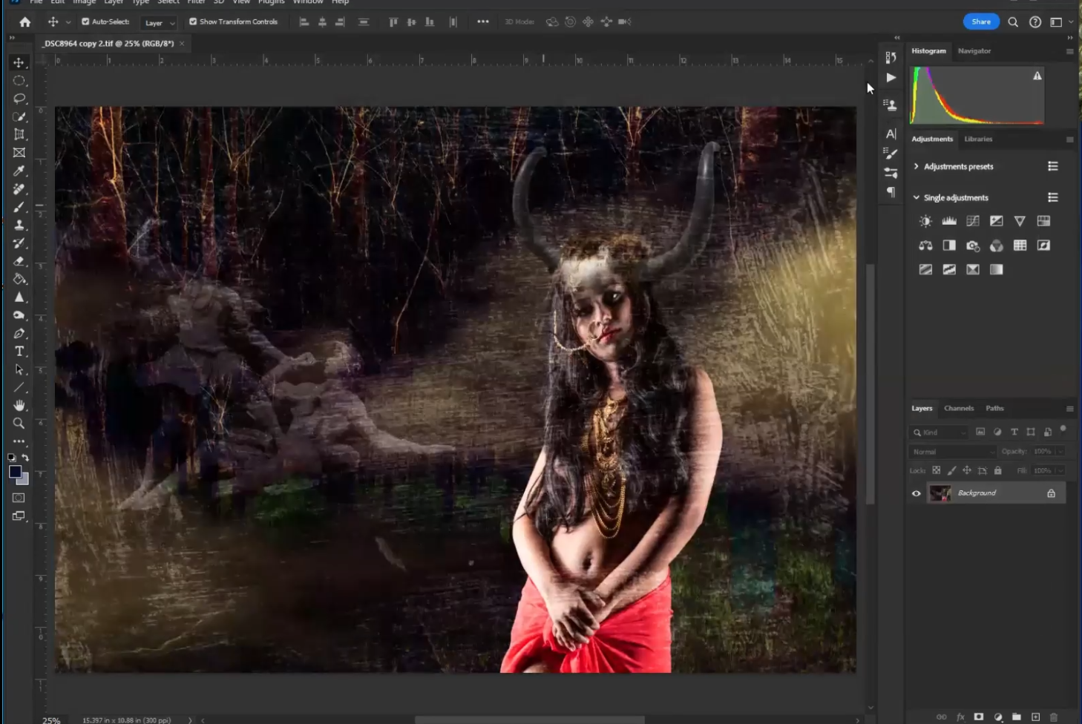The image size is (1082, 724).
Task: Add a Brightness/Contrast adjustment
Action: (925, 221)
